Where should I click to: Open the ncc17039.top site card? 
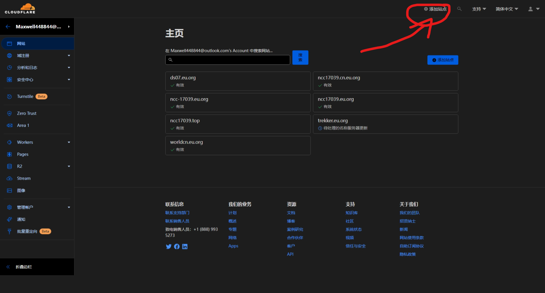238,124
